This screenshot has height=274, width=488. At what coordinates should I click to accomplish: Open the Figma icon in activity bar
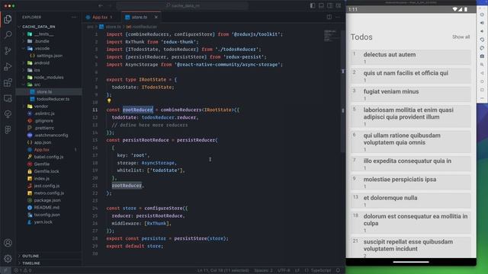coord(8,129)
